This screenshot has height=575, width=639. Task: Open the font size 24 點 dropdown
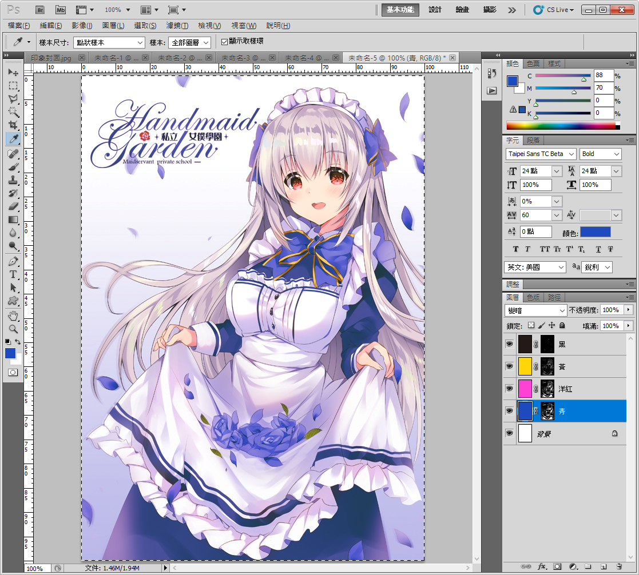(x=557, y=171)
